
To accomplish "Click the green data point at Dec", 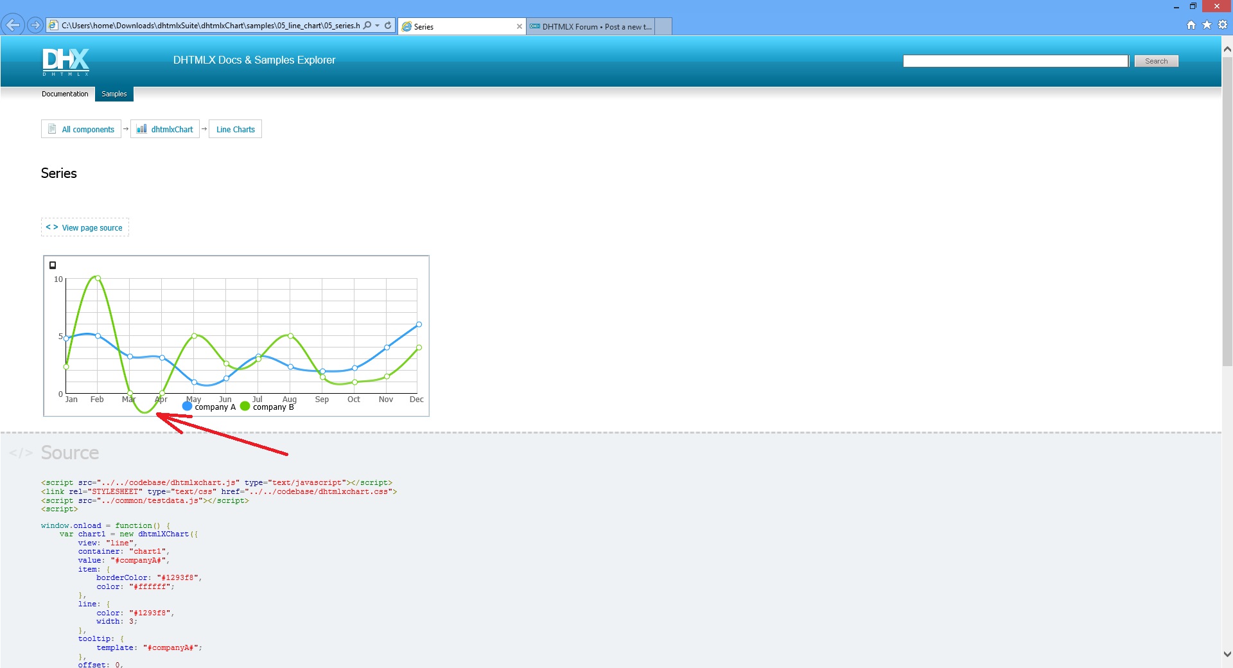I will pyautogui.click(x=419, y=347).
